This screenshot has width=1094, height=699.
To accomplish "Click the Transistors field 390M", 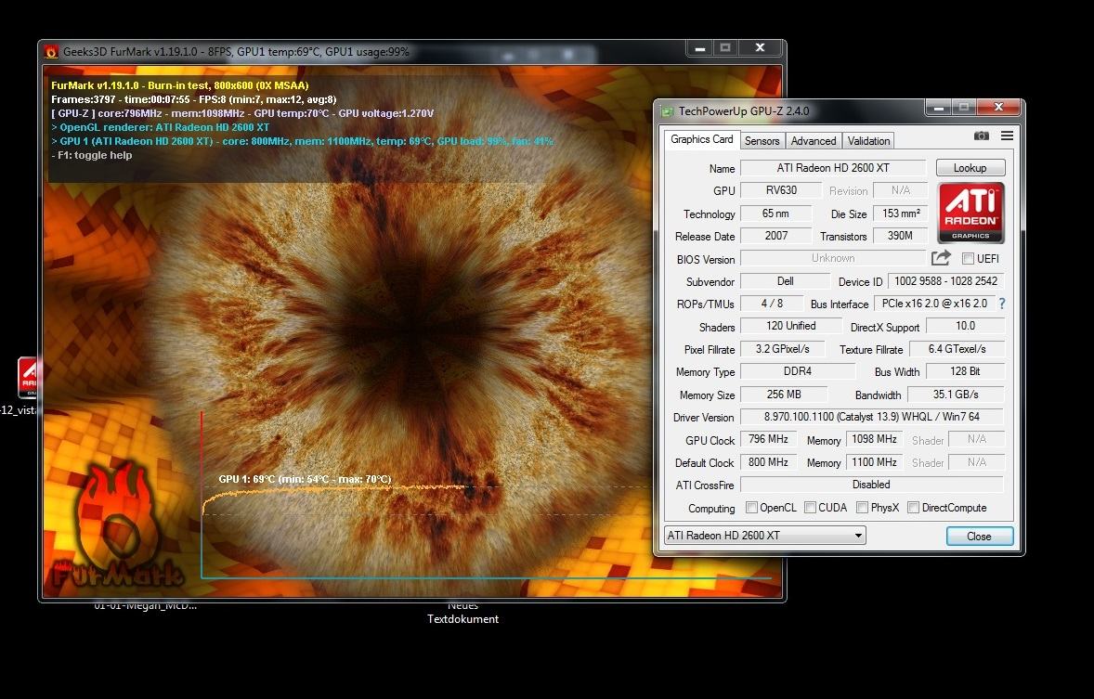I will [x=900, y=236].
